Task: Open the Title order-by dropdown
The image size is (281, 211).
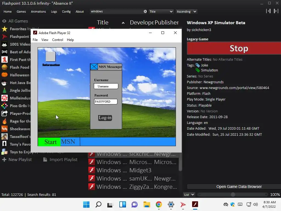Action: (161, 12)
